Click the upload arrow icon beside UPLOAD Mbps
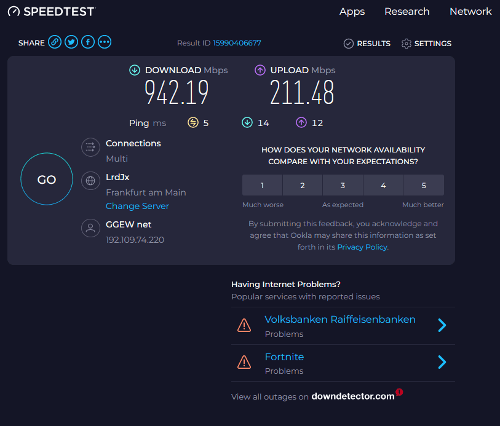This screenshot has height=426, width=500. tap(260, 70)
